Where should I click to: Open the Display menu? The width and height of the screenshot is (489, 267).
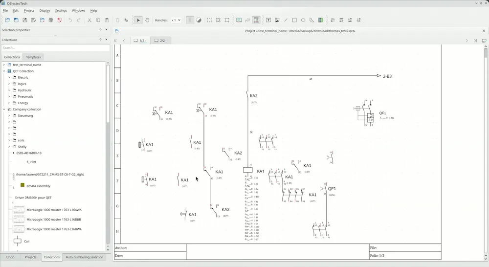[44, 11]
